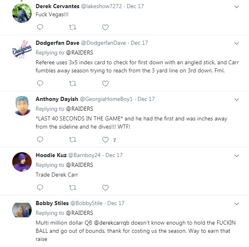Reply to Dodgerfan Dave's tweet
This screenshot has height=247, width=249.
pos(40,83)
